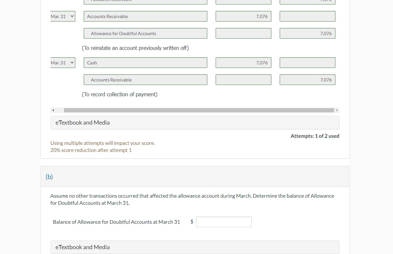Click the debited Accounts Receivable field of reinstatement entry
The width and height of the screenshot is (393, 254).
coord(145,16)
